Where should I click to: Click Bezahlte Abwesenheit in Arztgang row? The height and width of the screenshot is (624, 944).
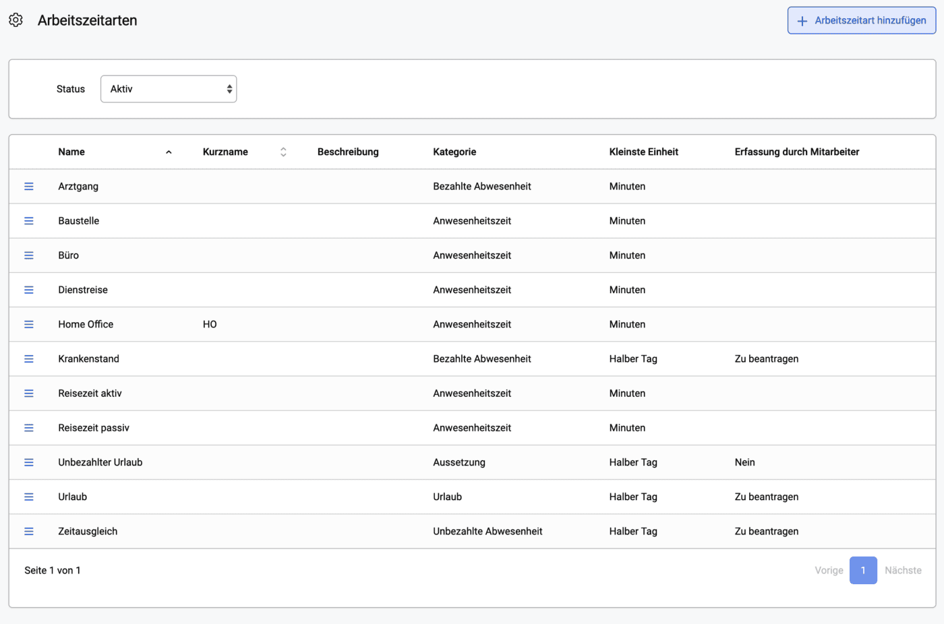pyautogui.click(x=482, y=187)
